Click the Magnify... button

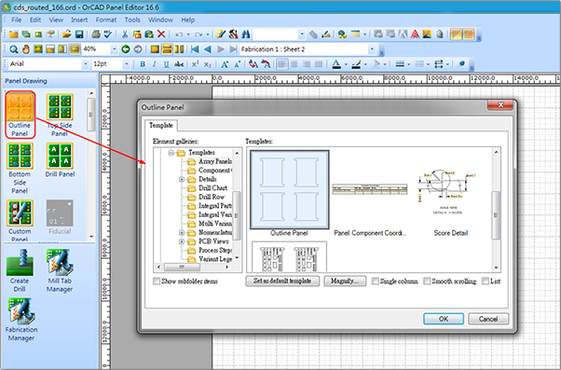pos(345,281)
